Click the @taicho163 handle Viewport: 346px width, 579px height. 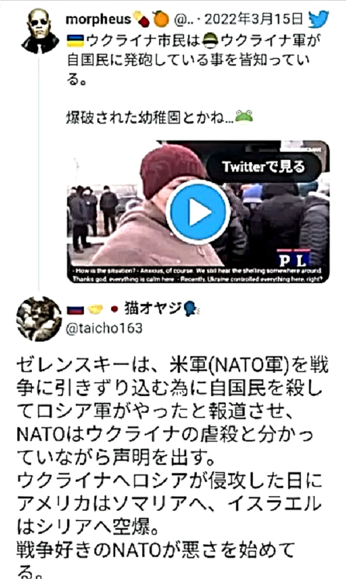tap(104, 328)
